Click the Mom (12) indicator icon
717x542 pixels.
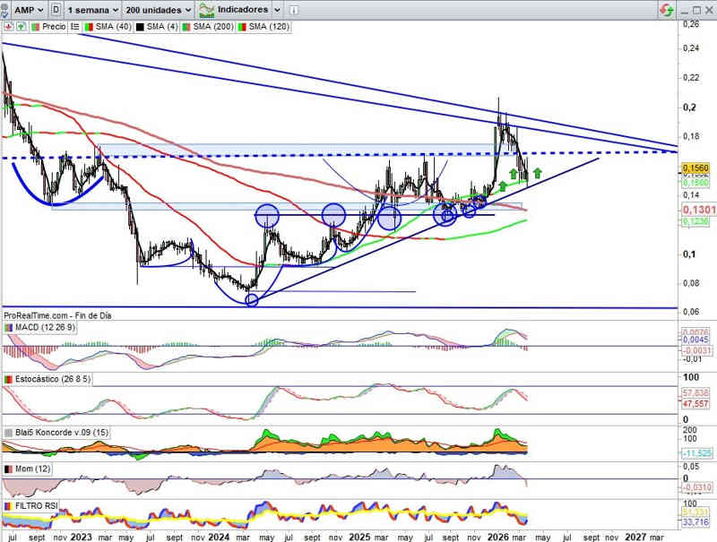point(8,469)
